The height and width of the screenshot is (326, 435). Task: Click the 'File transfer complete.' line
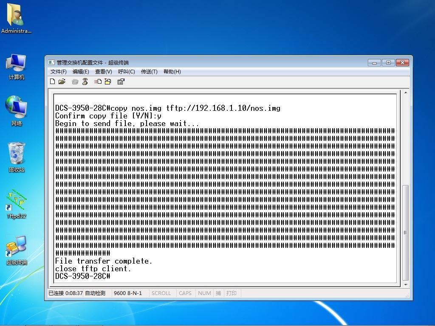coord(104,261)
